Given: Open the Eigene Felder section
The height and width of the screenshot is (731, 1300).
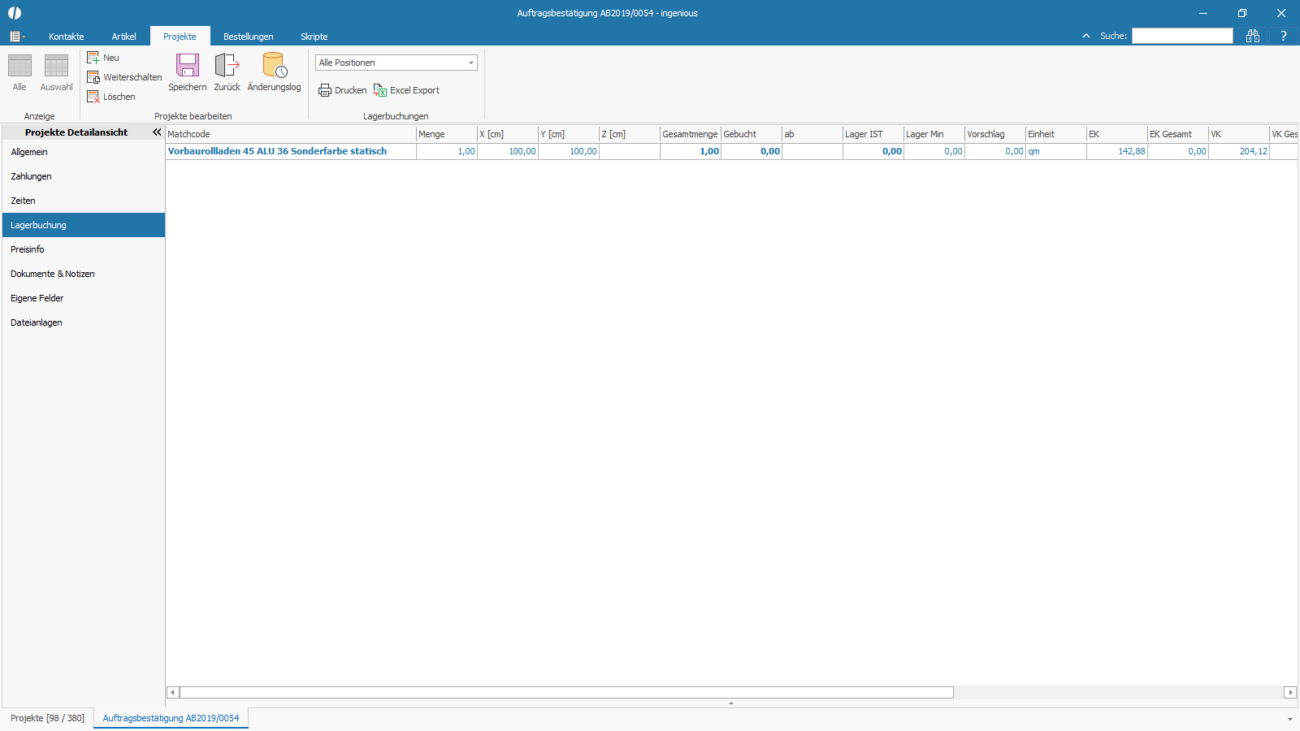Looking at the screenshot, I should [x=84, y=298].
